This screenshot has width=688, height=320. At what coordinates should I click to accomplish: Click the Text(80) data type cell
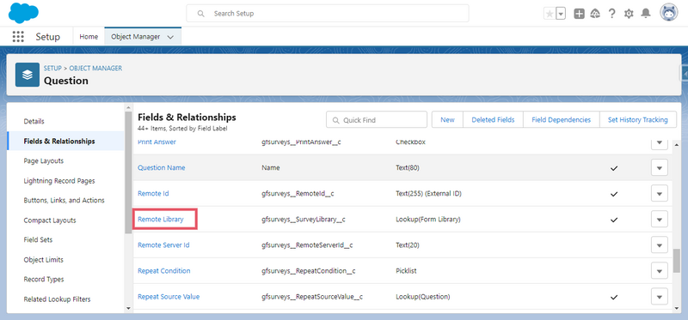point(408,167)
